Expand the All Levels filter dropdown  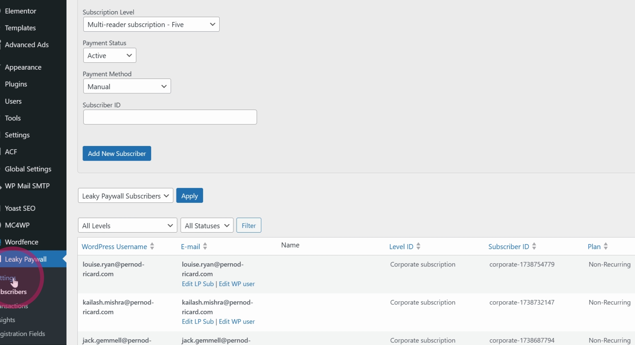(128, 225)
